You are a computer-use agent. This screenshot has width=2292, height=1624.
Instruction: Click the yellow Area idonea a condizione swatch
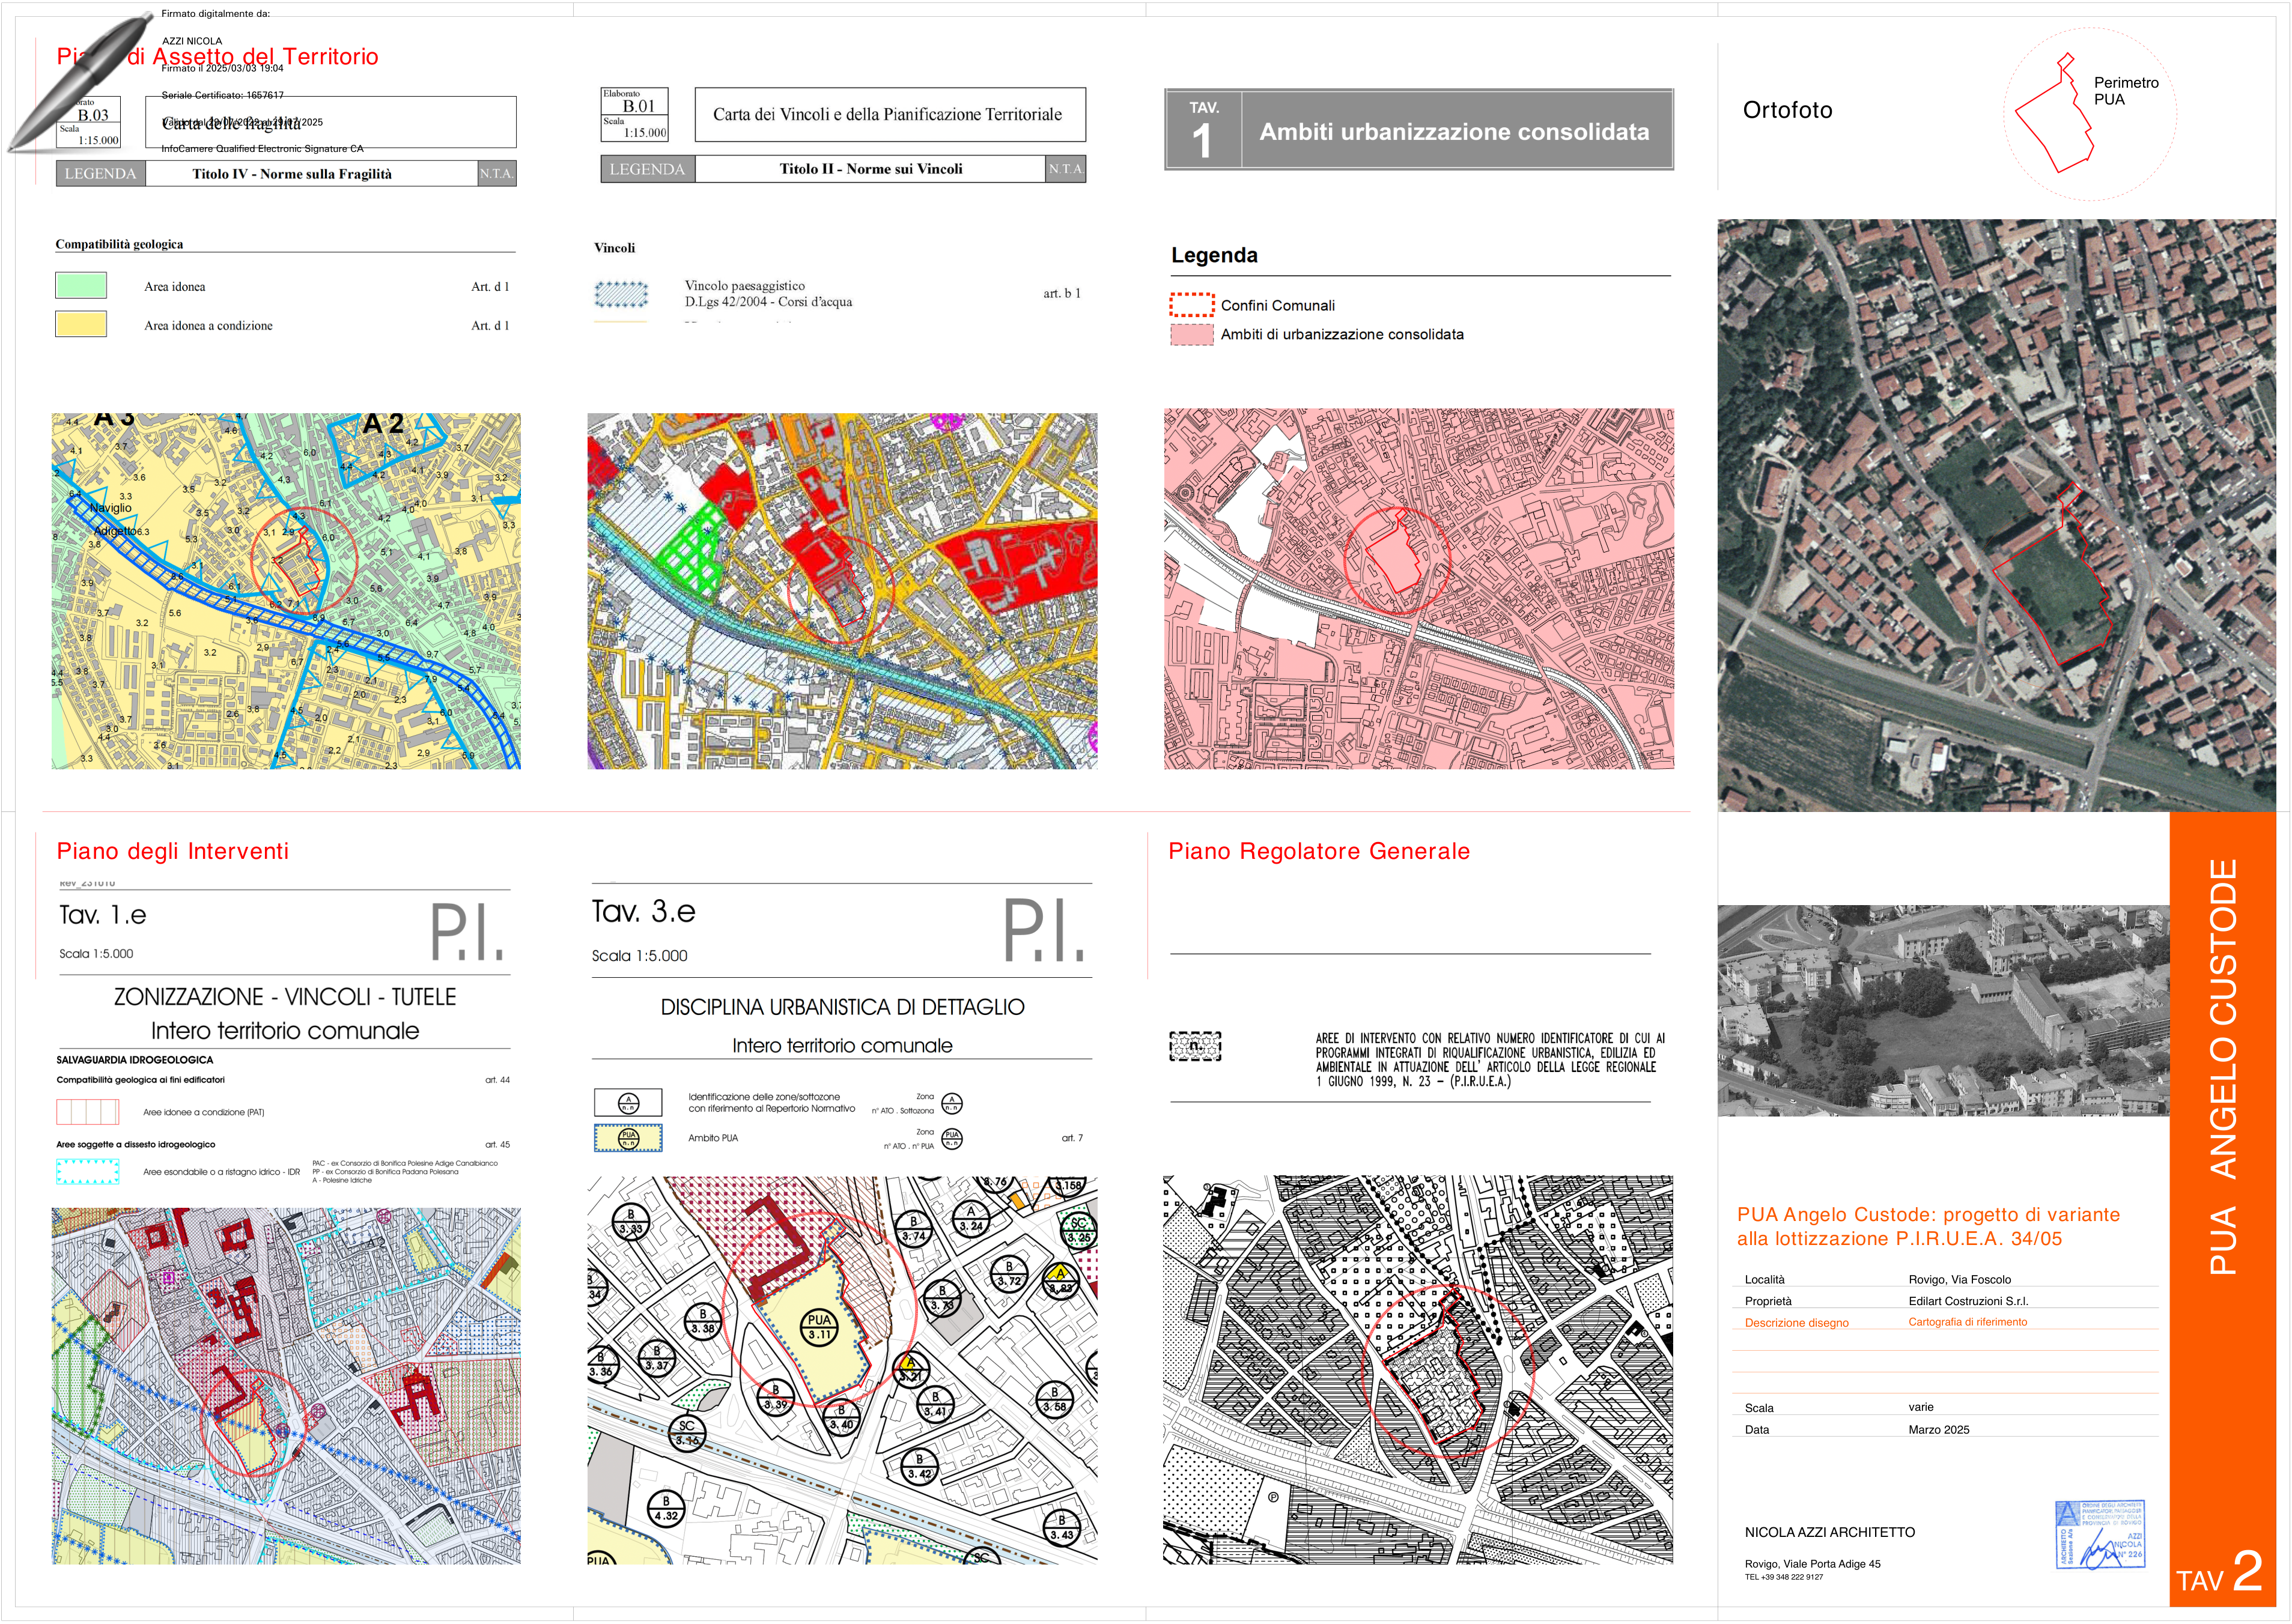tap(81, 324)
